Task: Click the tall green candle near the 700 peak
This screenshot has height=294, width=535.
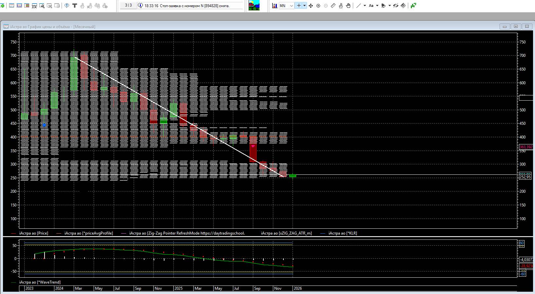Action: point(74,74)
